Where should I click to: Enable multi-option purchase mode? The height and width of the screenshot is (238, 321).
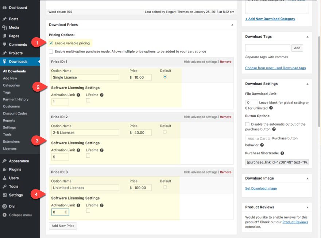pos(52,51)
